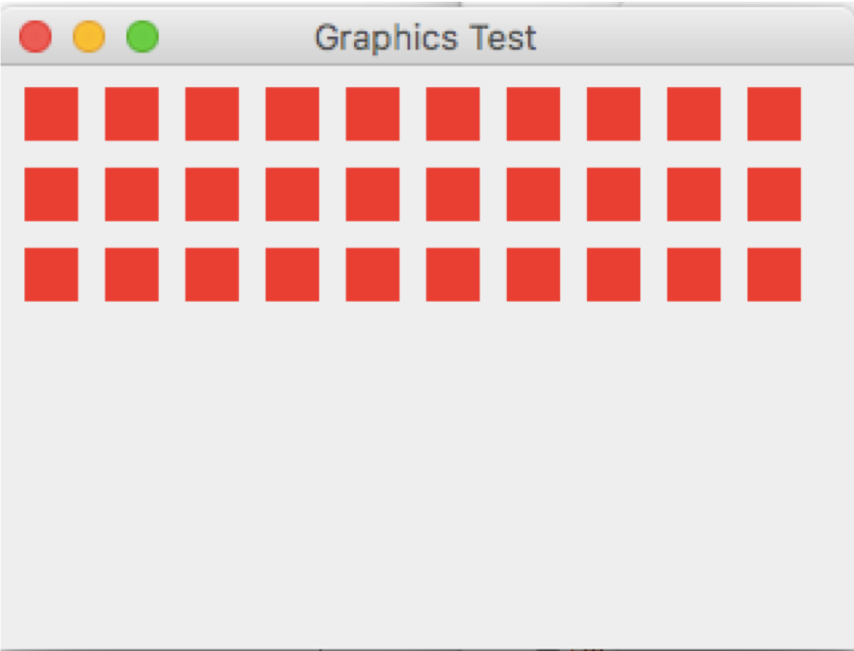The image size is (854, 651).
Task: Minimize the Graphics Test window with yellow button
Action: (89, 37)
